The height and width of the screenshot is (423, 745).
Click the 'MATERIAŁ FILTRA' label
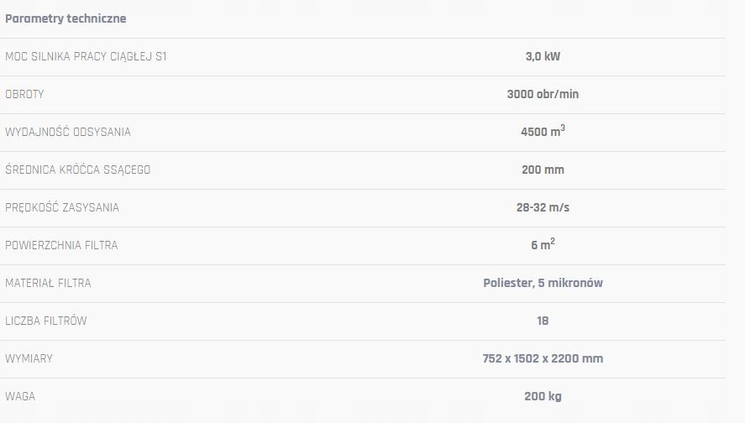click(48, 284)
